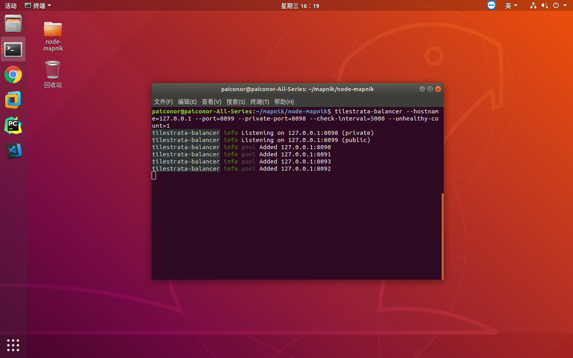Expand the 英 input method dropdown

[511, 6]
